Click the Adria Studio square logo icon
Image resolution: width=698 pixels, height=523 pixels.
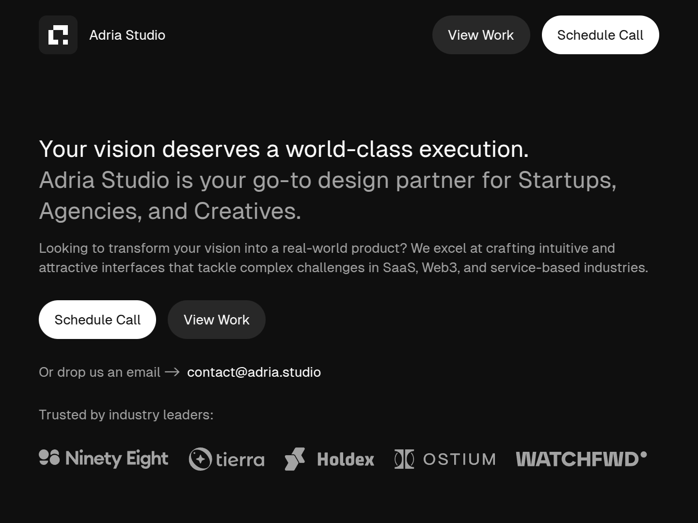(58, 35)
